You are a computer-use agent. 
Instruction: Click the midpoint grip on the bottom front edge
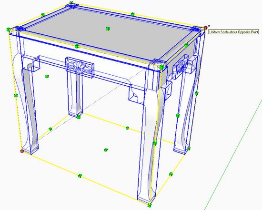point(80,176)
